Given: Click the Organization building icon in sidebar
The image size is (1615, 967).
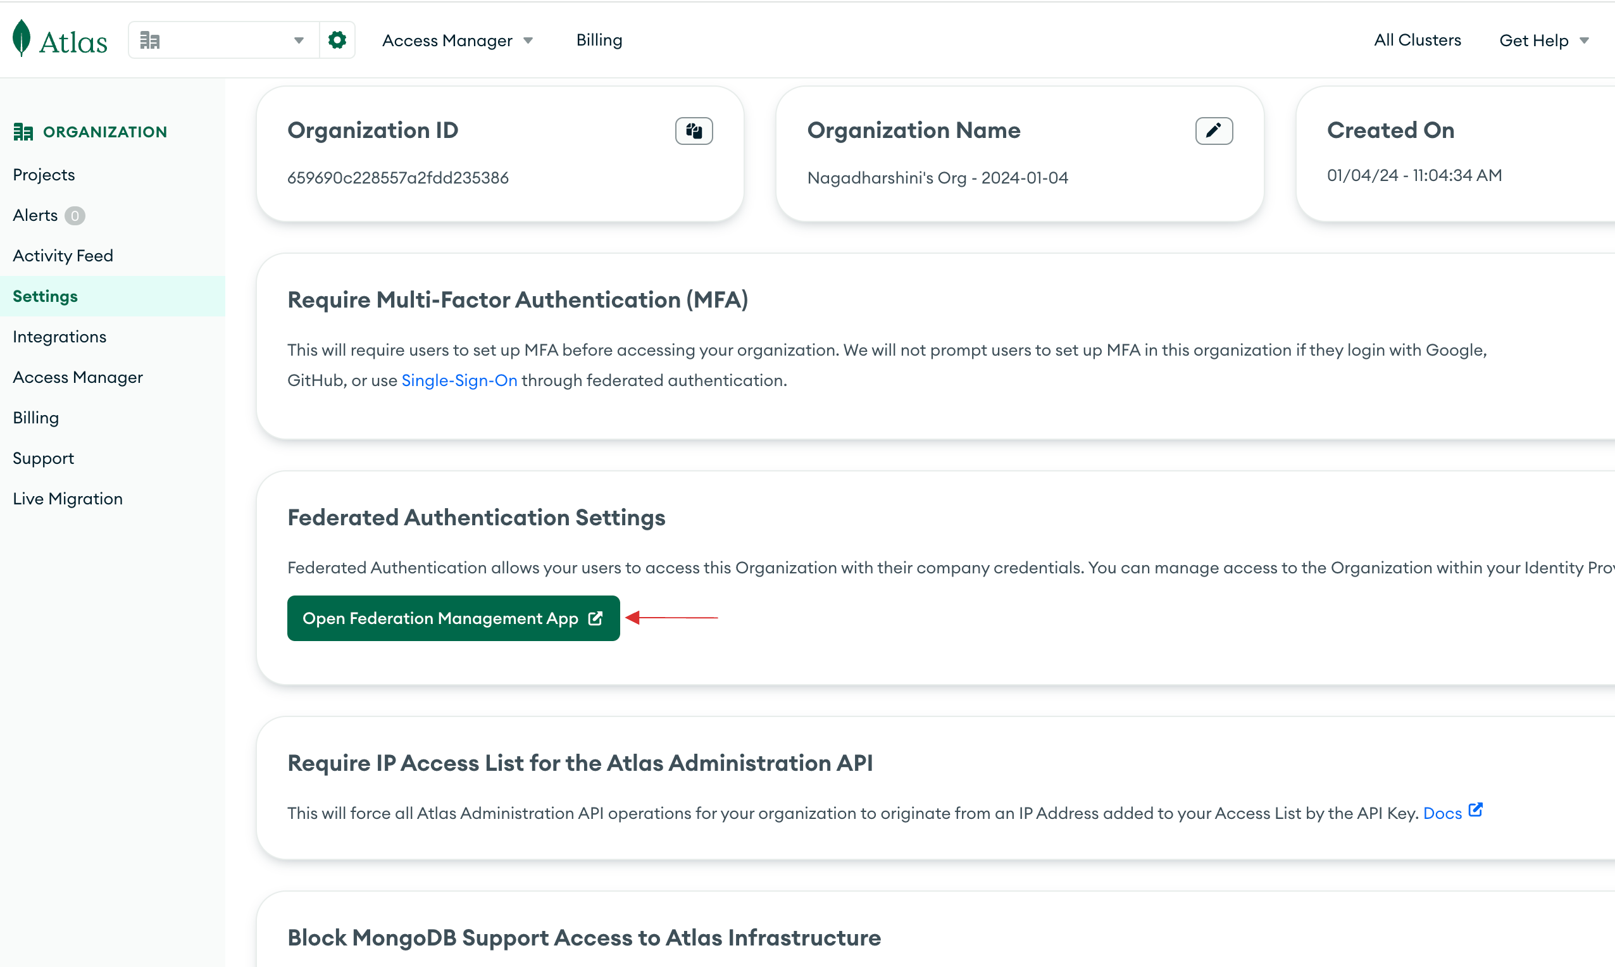Looking at the screenshot, I should click(x=23, y=132).
